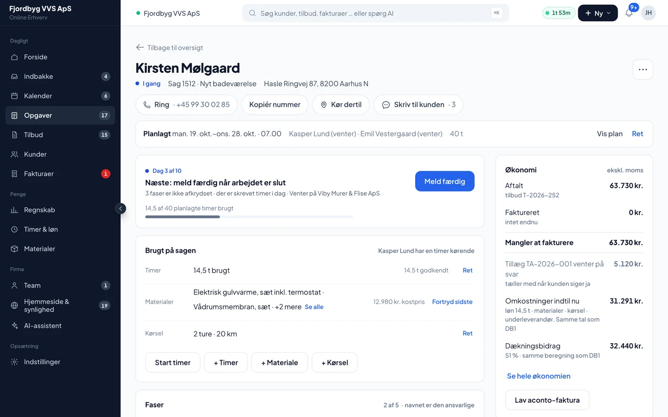The width and height of the screenshot is (668, 417).
Task: Click the + Kørsel button
Action: coord(334,363)
